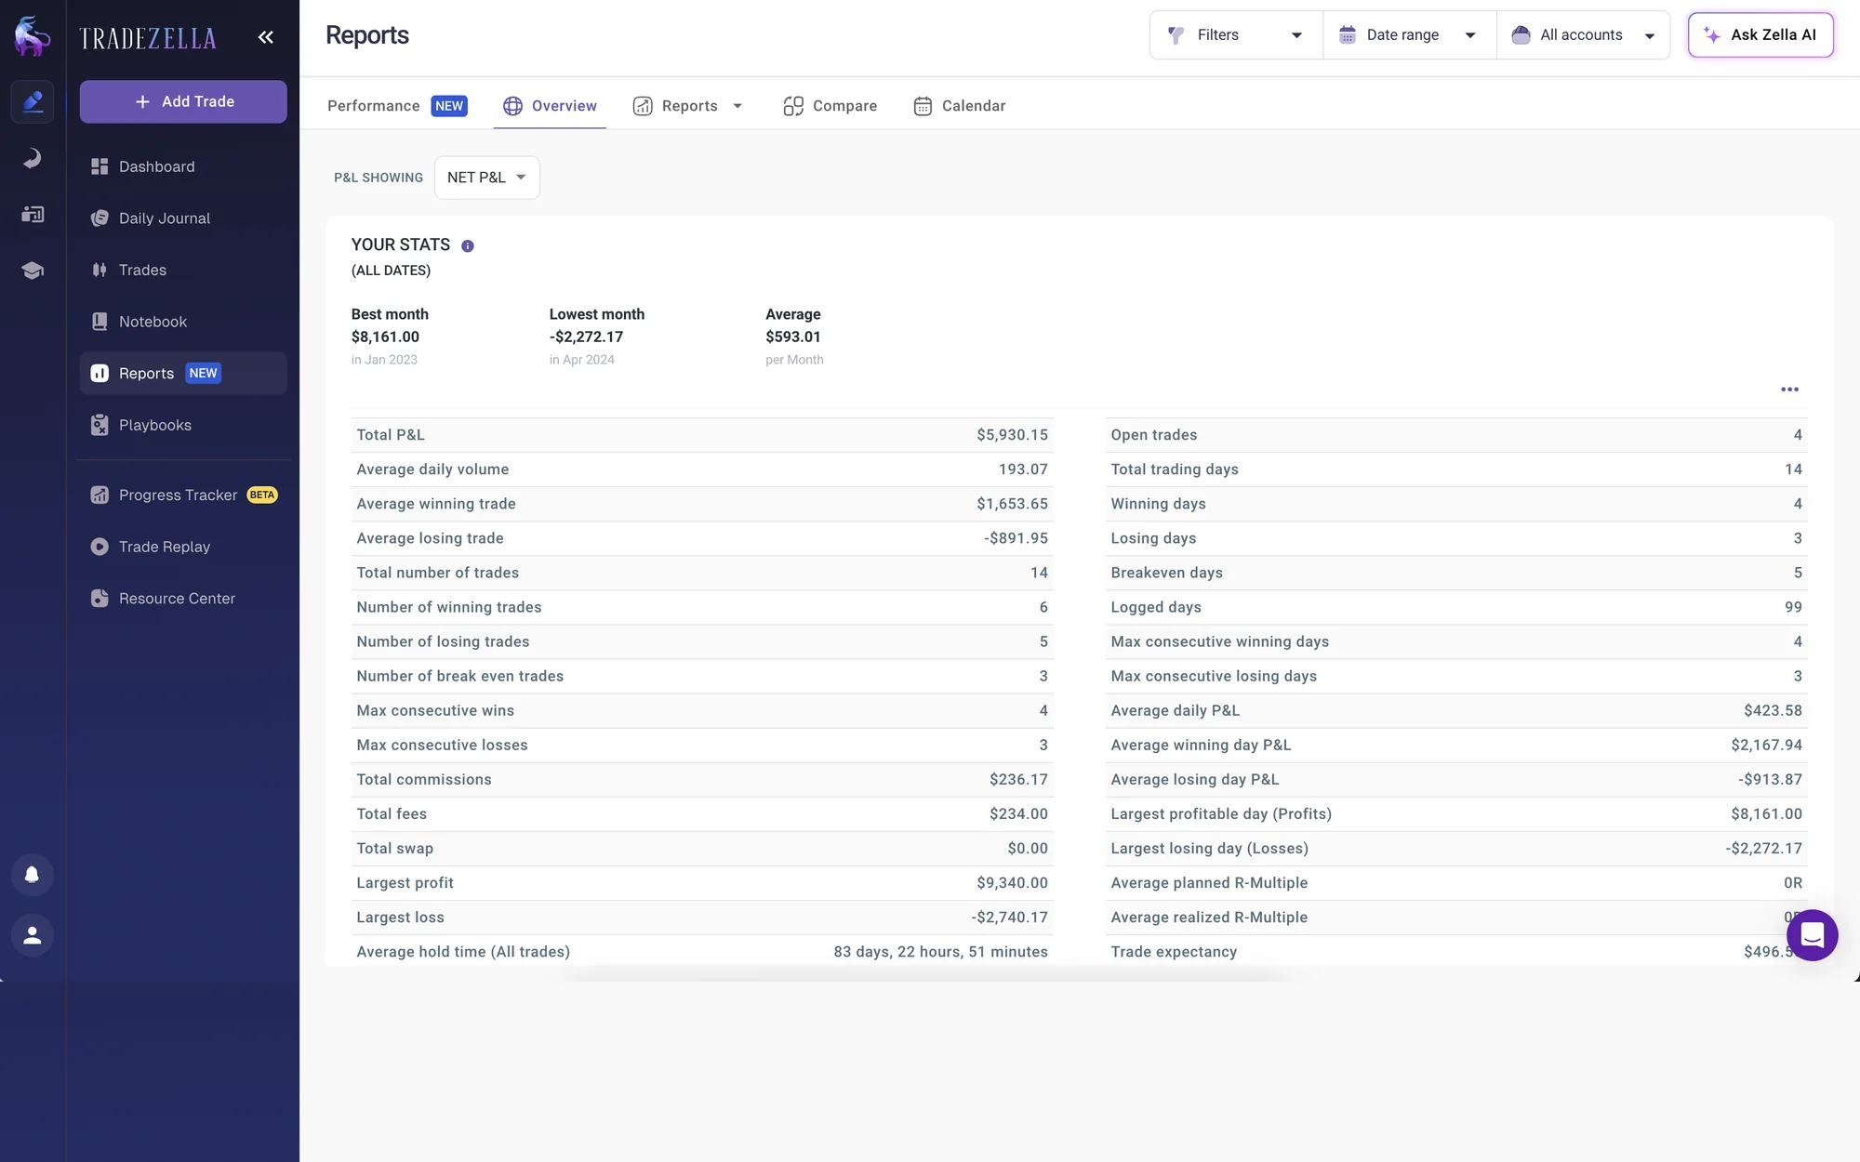Click the Total P&L row value $5,930.15
This screenshot has height=1162, width=1860.
(1012, 435)
